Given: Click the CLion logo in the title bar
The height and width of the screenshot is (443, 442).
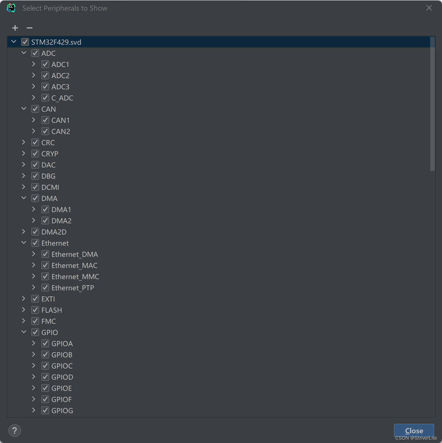Looking at the screenshot, I should click(11, 8).
